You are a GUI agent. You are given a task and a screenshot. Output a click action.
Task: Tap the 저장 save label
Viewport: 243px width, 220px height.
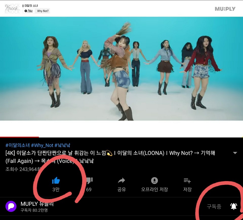(187, 190)
